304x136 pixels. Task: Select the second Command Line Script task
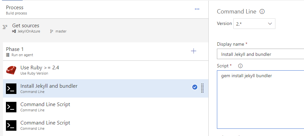(x=106, y=125)
